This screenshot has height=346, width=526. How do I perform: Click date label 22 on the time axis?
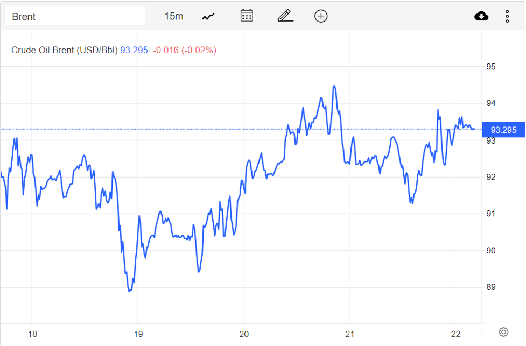455,334
